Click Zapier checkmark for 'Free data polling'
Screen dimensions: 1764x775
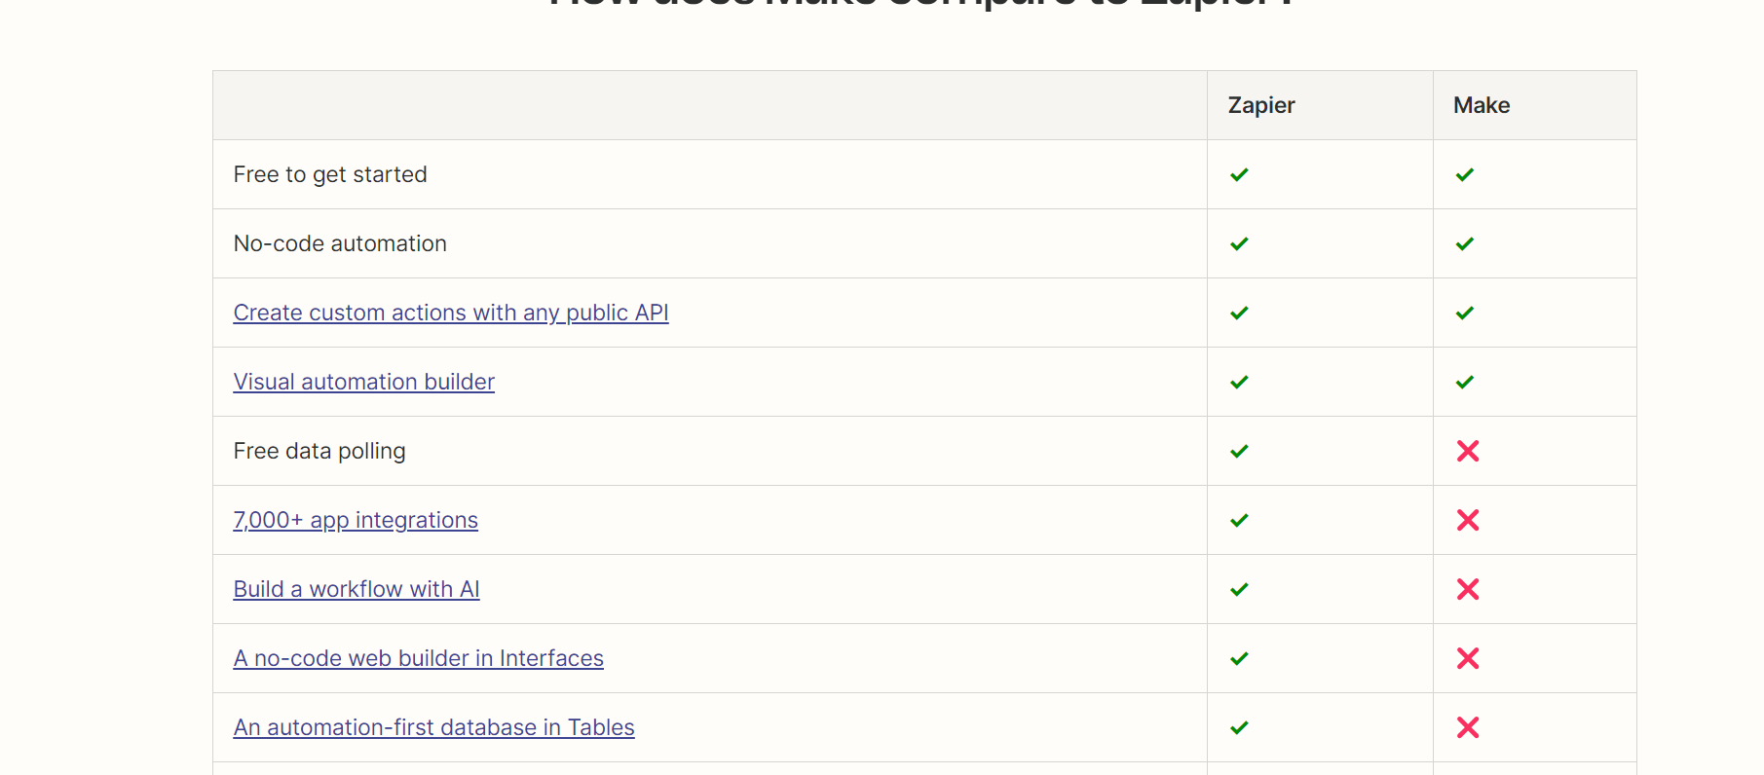pos(1239,451)
